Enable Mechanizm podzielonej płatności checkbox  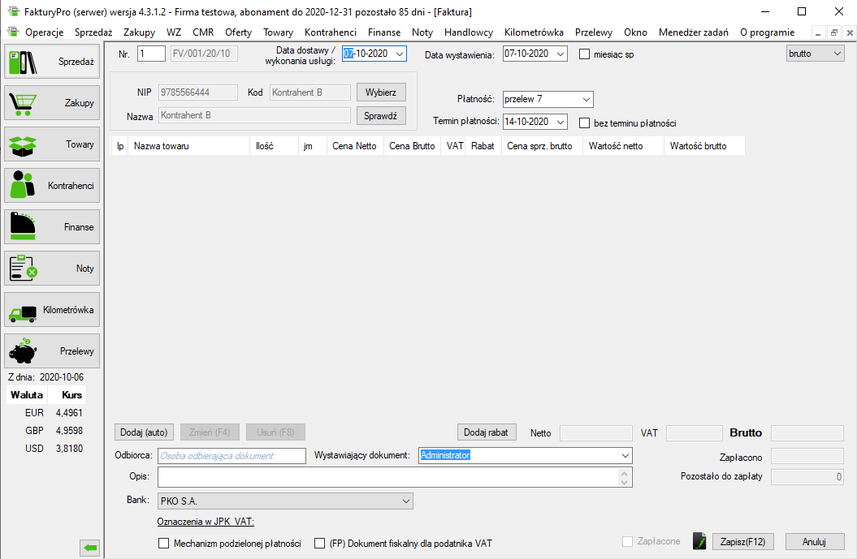(x=164, y=544)
